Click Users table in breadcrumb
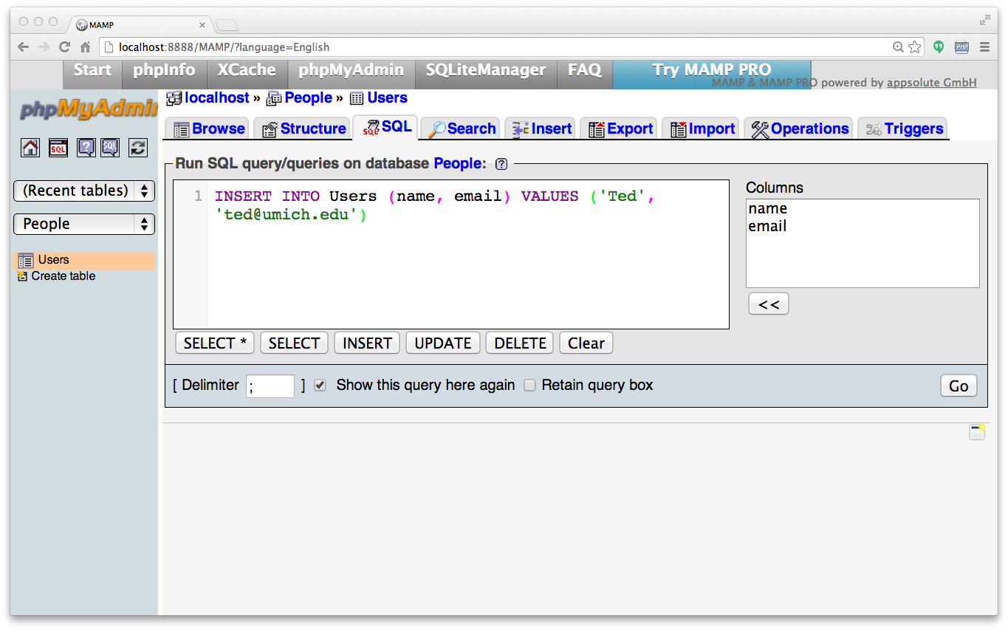Screen dimensions: 1008x630 coord(388,98)
